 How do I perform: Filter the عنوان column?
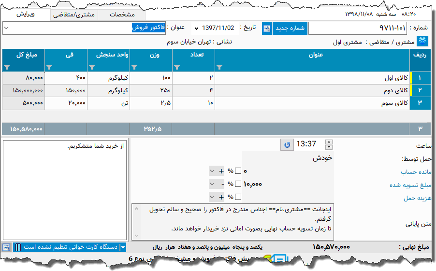[219, 67]
